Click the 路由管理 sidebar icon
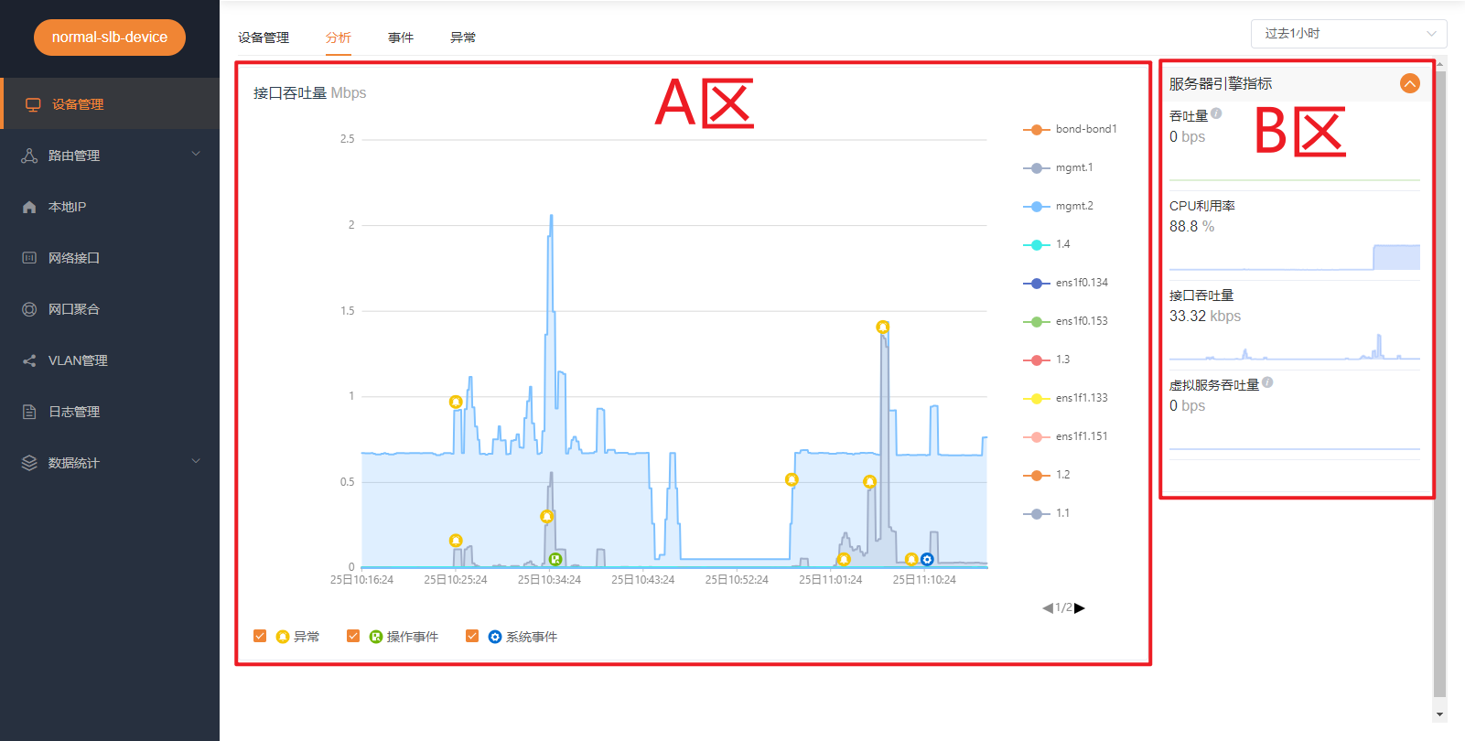The image size is (1465, 741). (x=29, y=156)
